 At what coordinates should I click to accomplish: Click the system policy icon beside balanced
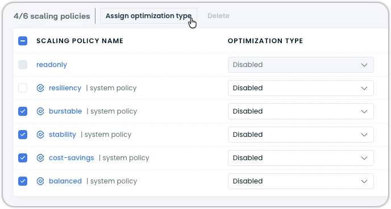(40, 181)
